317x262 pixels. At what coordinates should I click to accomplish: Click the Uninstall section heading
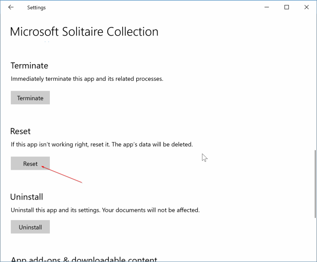26,197
